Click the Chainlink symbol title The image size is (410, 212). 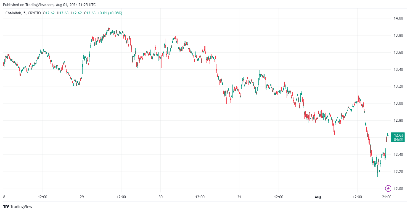click(13, 13)
